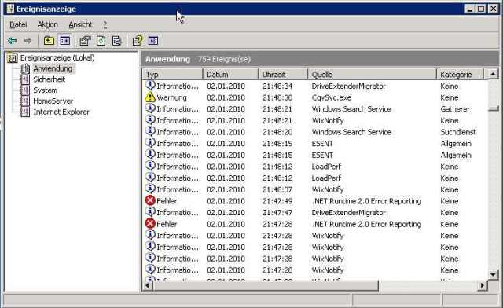Click the horizontal scrollbar left arrow
503x308 pixels.
(x=148, y=285)
